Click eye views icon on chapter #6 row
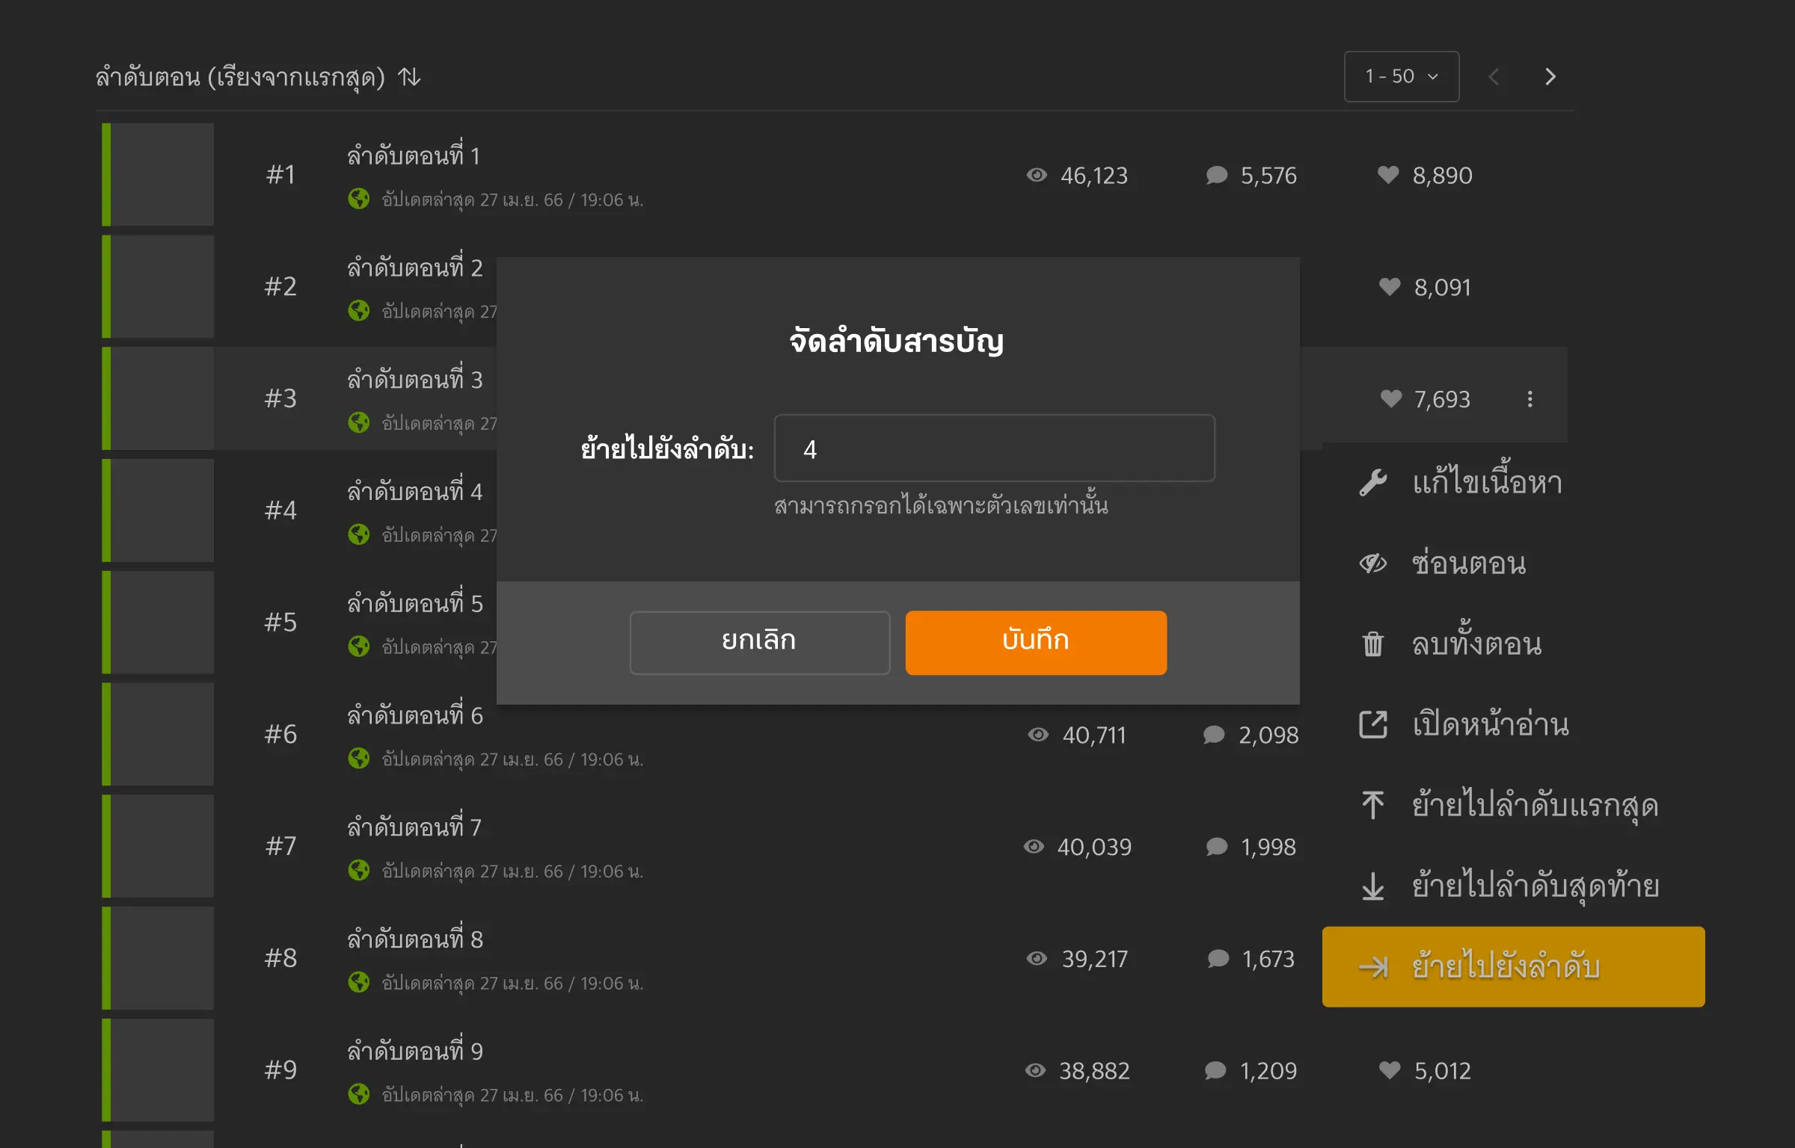 pos(1038,735)
